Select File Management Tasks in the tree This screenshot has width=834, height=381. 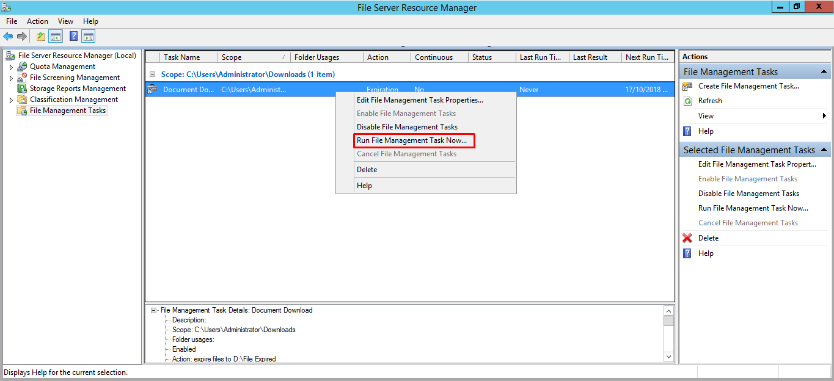68,111
